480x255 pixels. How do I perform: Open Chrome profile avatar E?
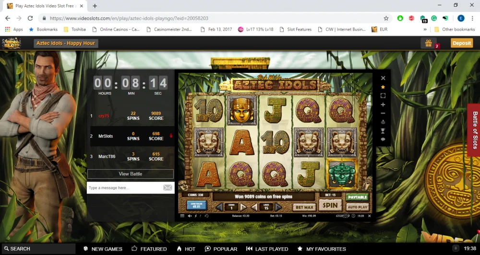[x=461, y=18]
